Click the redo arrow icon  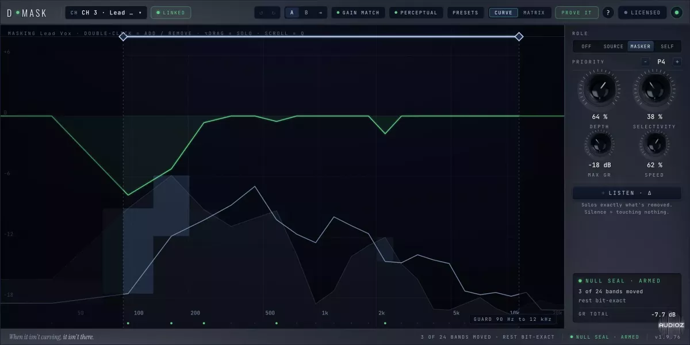[x=274, y=13]
